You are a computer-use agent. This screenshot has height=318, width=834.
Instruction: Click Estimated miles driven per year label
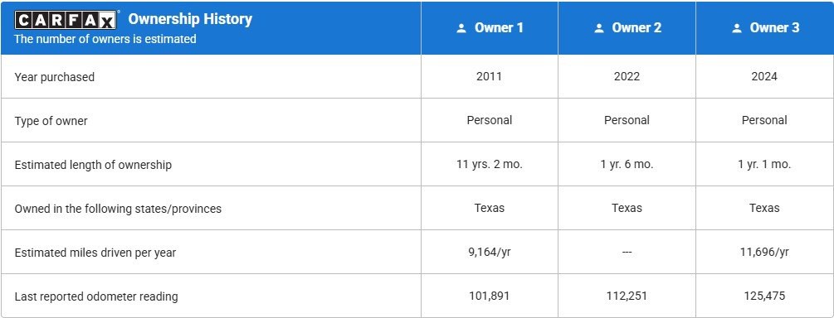95,253
